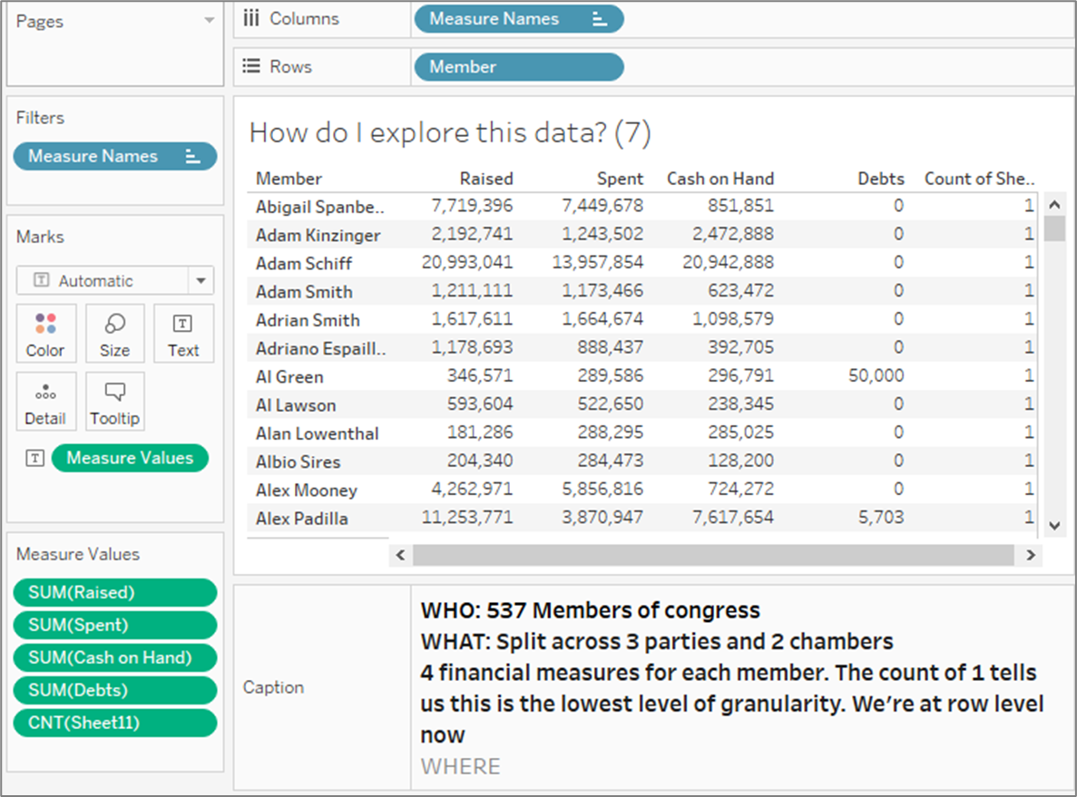
Task: Expand the Pages shelf dropdown arrow
Action: coord(210,20)
